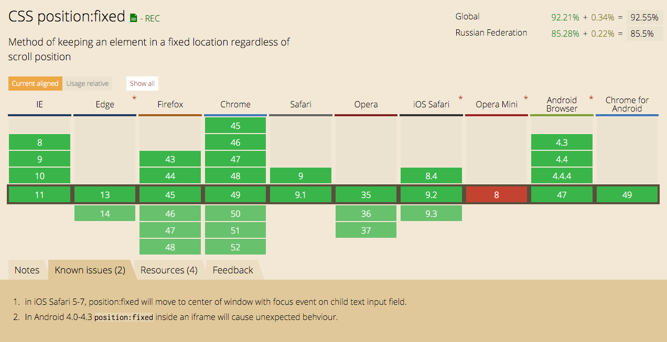
Task: Open the Notes tab
Action: (x=27, y=270)
